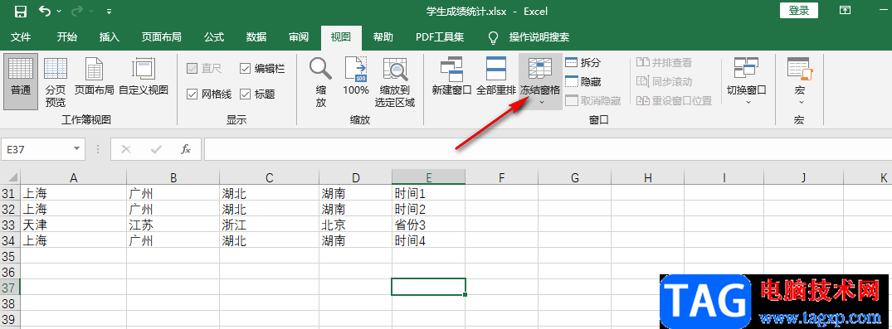892x329 pixels.
Task: Open the 冻结窗格 freeze panes dropdown
Action: click(540, 81)
